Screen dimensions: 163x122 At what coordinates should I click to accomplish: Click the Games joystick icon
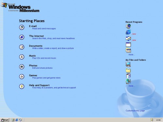[x=22, y=76]
